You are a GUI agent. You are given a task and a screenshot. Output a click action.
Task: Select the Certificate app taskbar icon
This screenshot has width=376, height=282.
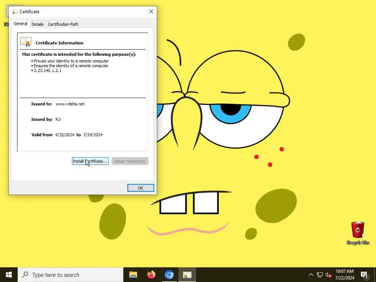tap(187, 275)
